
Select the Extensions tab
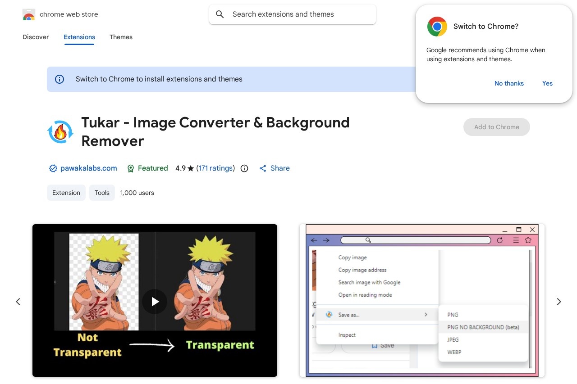pos(79,37)
